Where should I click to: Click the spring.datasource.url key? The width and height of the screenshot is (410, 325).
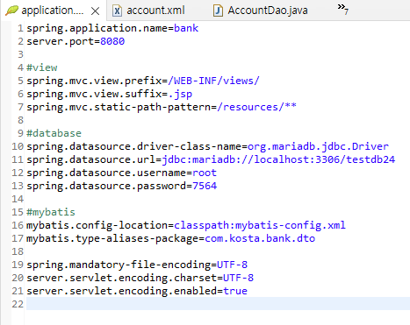90,159
